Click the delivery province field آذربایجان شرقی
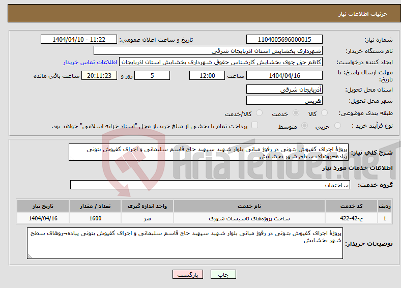 tap(284, 89)
